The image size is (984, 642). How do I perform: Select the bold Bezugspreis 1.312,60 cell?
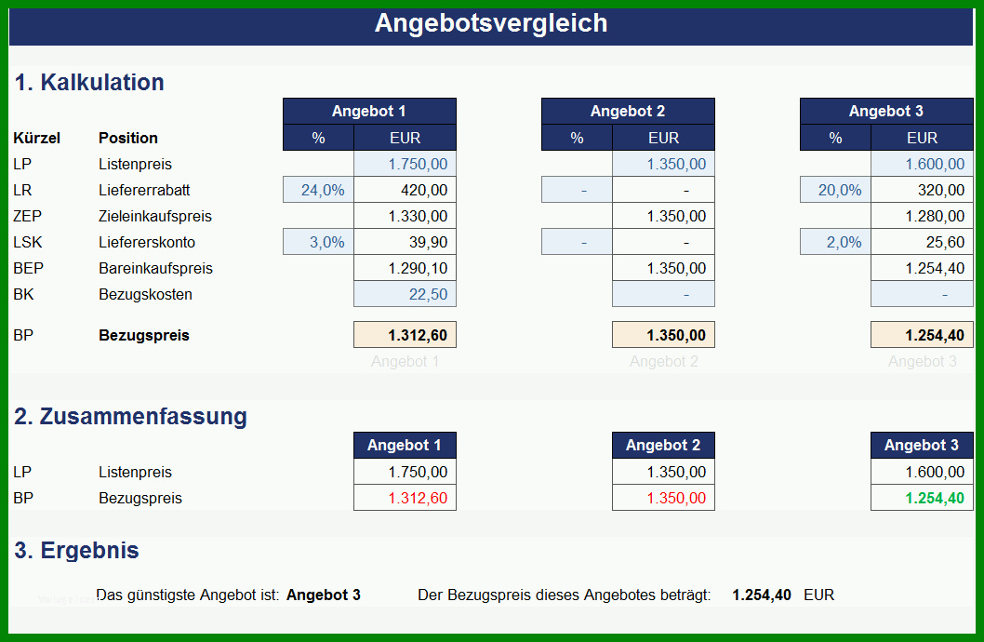coord(405,335)
